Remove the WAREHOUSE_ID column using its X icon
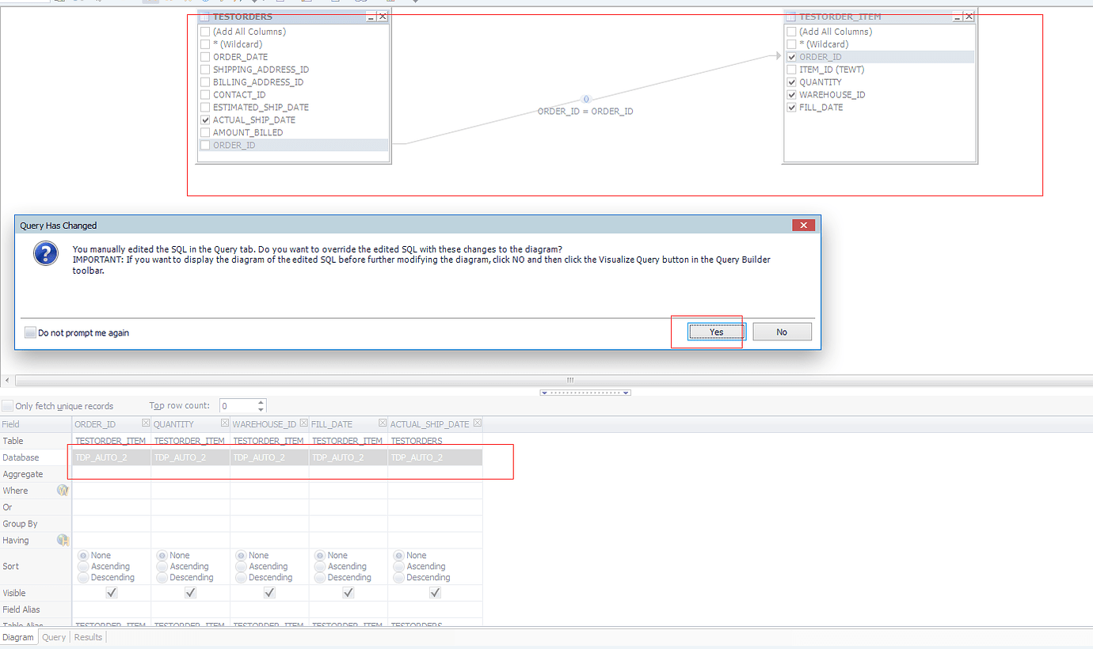Viewport: 1093px width, 649px height. click(304, 423)
